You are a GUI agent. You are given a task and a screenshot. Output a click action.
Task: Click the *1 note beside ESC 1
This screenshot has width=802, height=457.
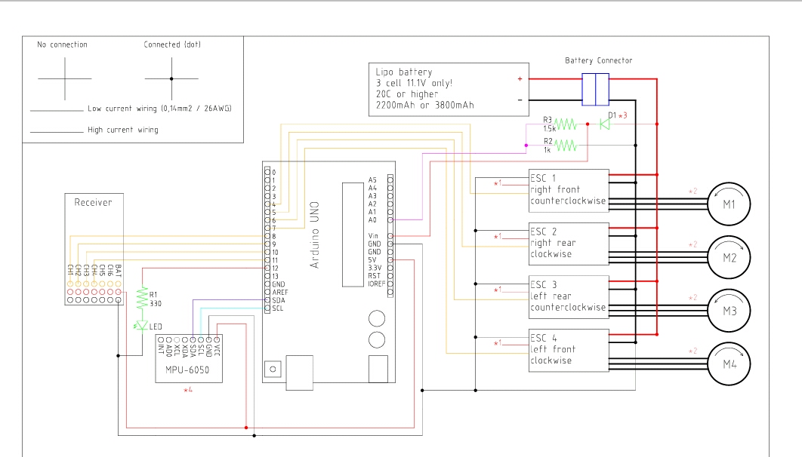pyautogui.click(x=497, y=183)
